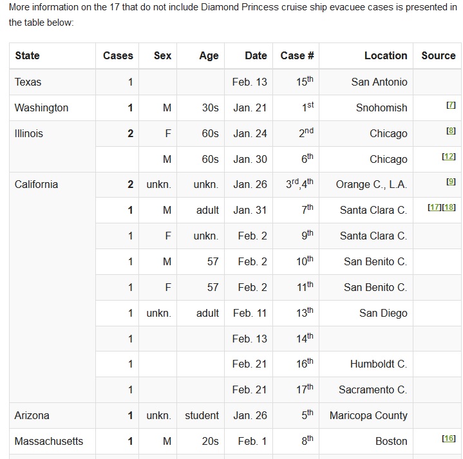463x459 pixels.
Task: Follow citation 16 for Boston
Action: click(449, 438)
